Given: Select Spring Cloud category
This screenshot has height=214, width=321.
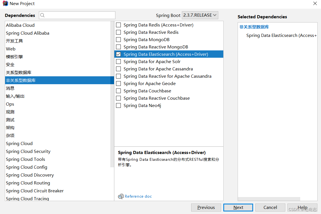Looking at the screenshot, I should pos(58,144).
